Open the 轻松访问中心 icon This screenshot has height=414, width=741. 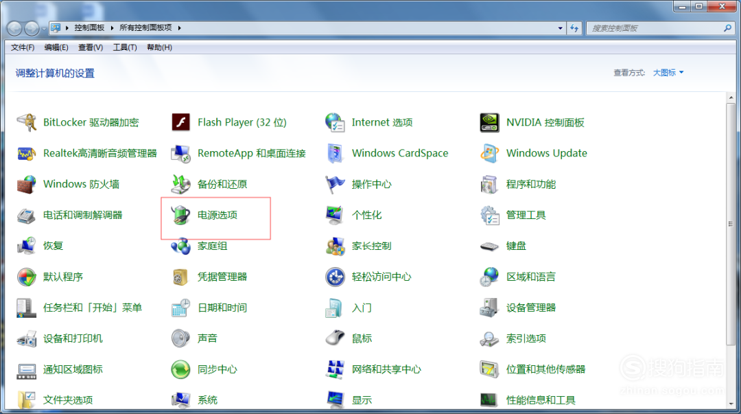(x=335, y=277)
